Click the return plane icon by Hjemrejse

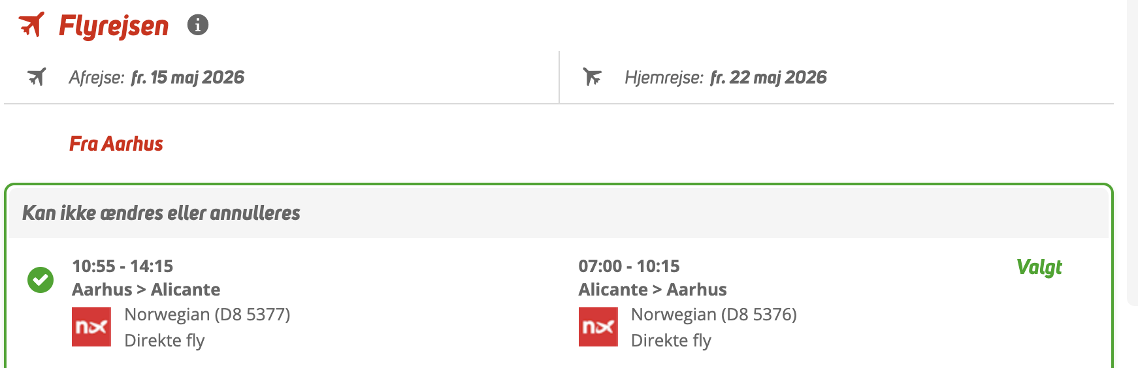tap(592, 77)
